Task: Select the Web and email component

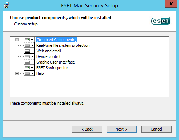Action: pos(49,51)
